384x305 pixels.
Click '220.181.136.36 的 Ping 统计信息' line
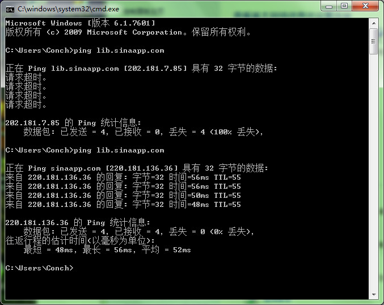(78, 222)
